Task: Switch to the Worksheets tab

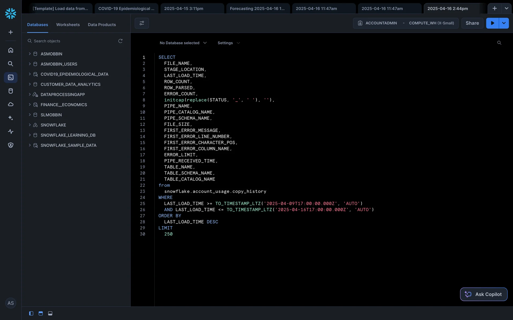Action: point(68,25)
